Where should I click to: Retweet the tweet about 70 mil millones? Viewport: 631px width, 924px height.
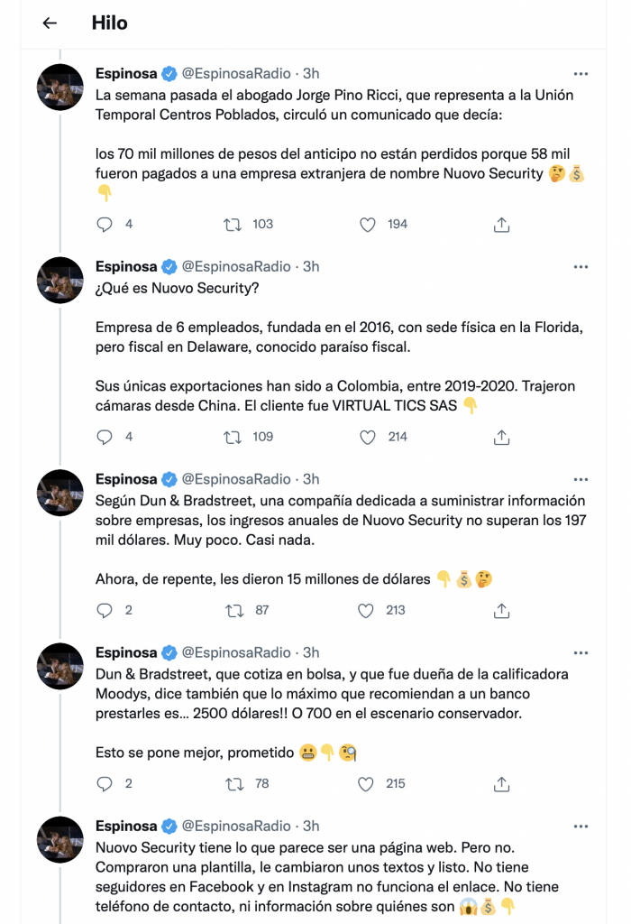233,224
